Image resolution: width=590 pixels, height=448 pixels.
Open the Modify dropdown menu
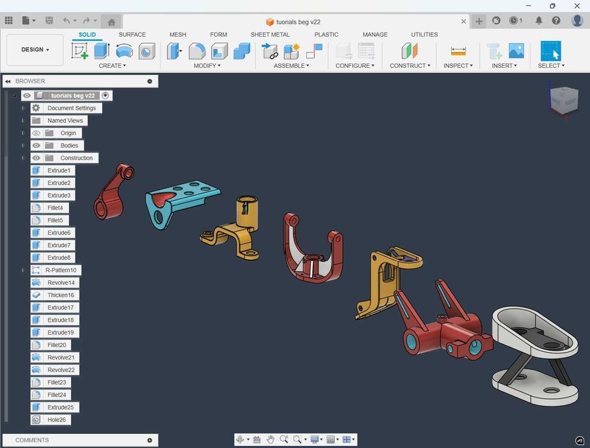click(x=207, y=65)
